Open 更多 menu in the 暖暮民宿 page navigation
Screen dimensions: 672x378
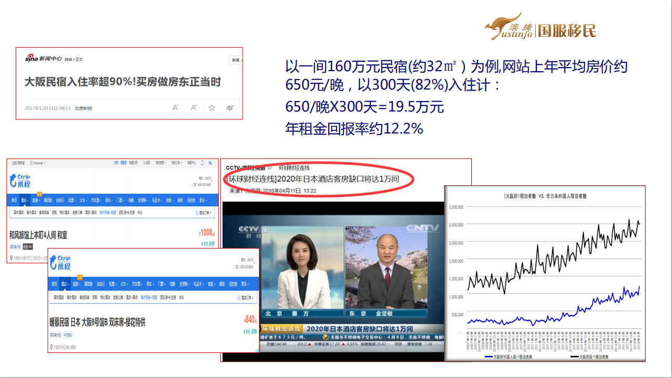[x=245, y=284]
